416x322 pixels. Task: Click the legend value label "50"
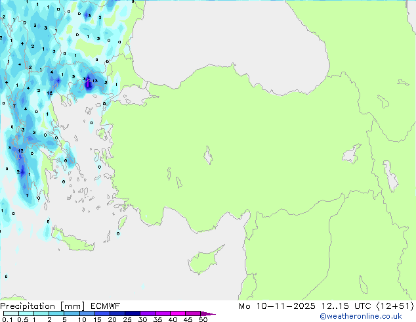(203, 319)
